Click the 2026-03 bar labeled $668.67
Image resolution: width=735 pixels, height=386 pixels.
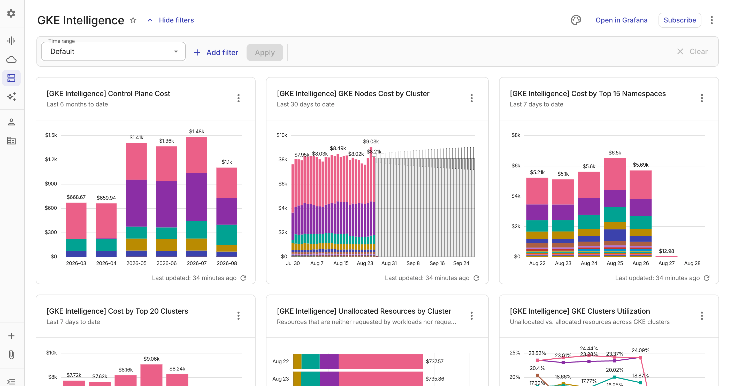coord(76,230)
